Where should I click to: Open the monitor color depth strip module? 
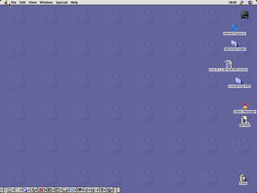click(x=51, y=190)
